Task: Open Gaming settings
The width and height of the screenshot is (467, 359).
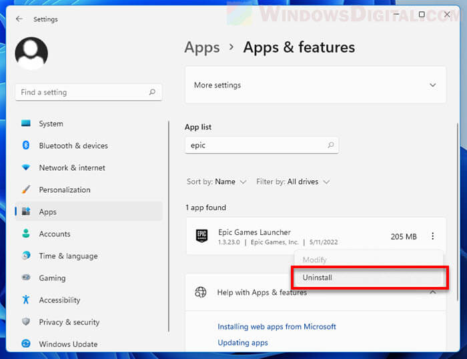Action: point(89,278)
